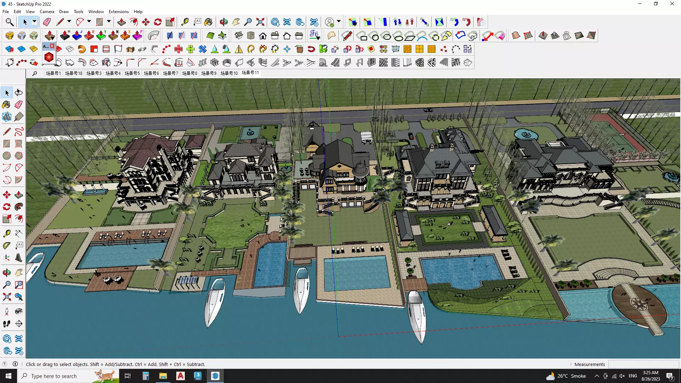Expand the user account dropdown arrow

[x=339, y=22]
